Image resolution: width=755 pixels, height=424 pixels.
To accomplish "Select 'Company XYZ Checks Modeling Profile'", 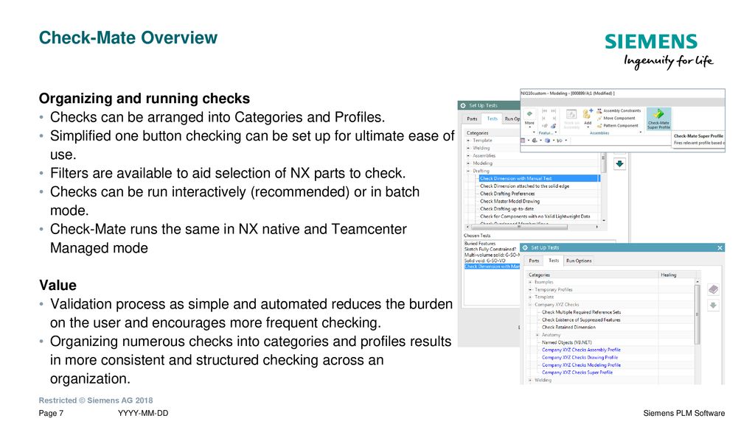I will coord(581,365).
